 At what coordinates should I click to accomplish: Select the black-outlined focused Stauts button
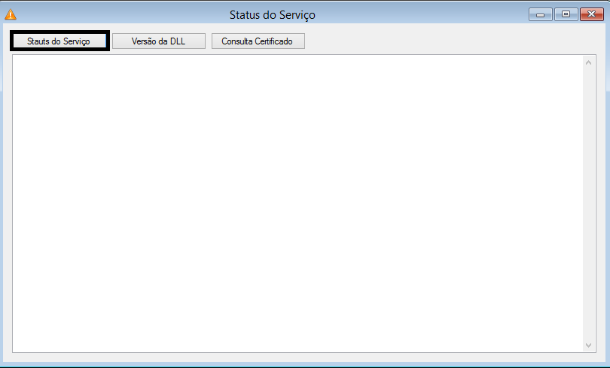pyautogui.click(x=59, y=41)
